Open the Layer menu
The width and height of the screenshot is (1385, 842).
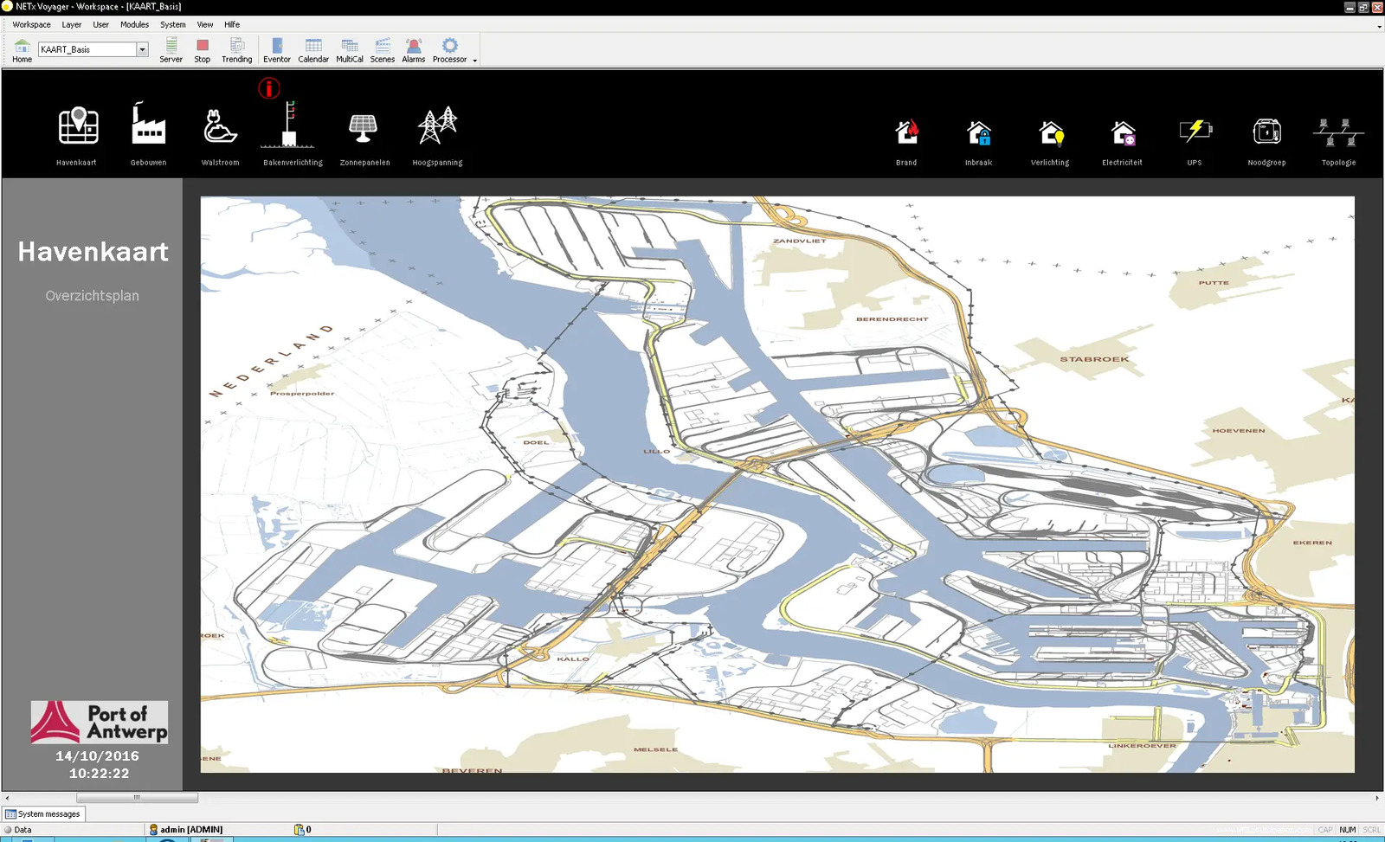72,24
